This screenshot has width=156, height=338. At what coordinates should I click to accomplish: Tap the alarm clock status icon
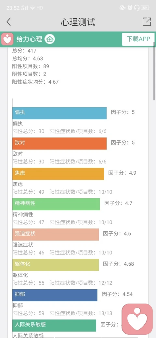coord(130,8)
